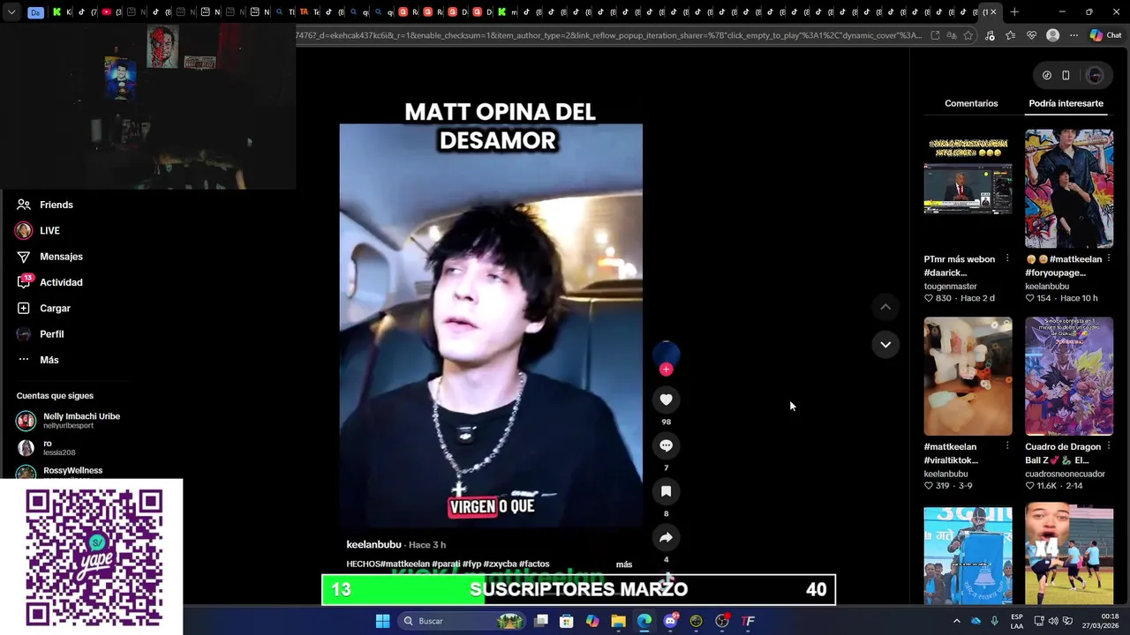The image size is (1130, 635).
Task: Expand the video caption with más
Action: tap(624, 564)
